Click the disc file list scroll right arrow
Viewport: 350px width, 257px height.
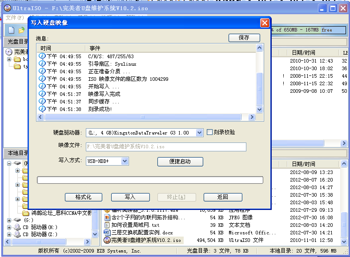344,143
